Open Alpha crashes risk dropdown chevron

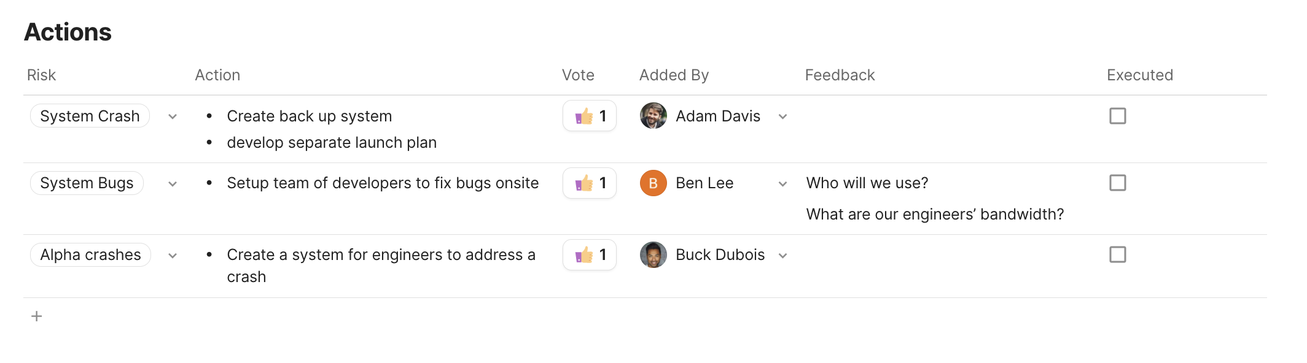[x=173, y=256]
